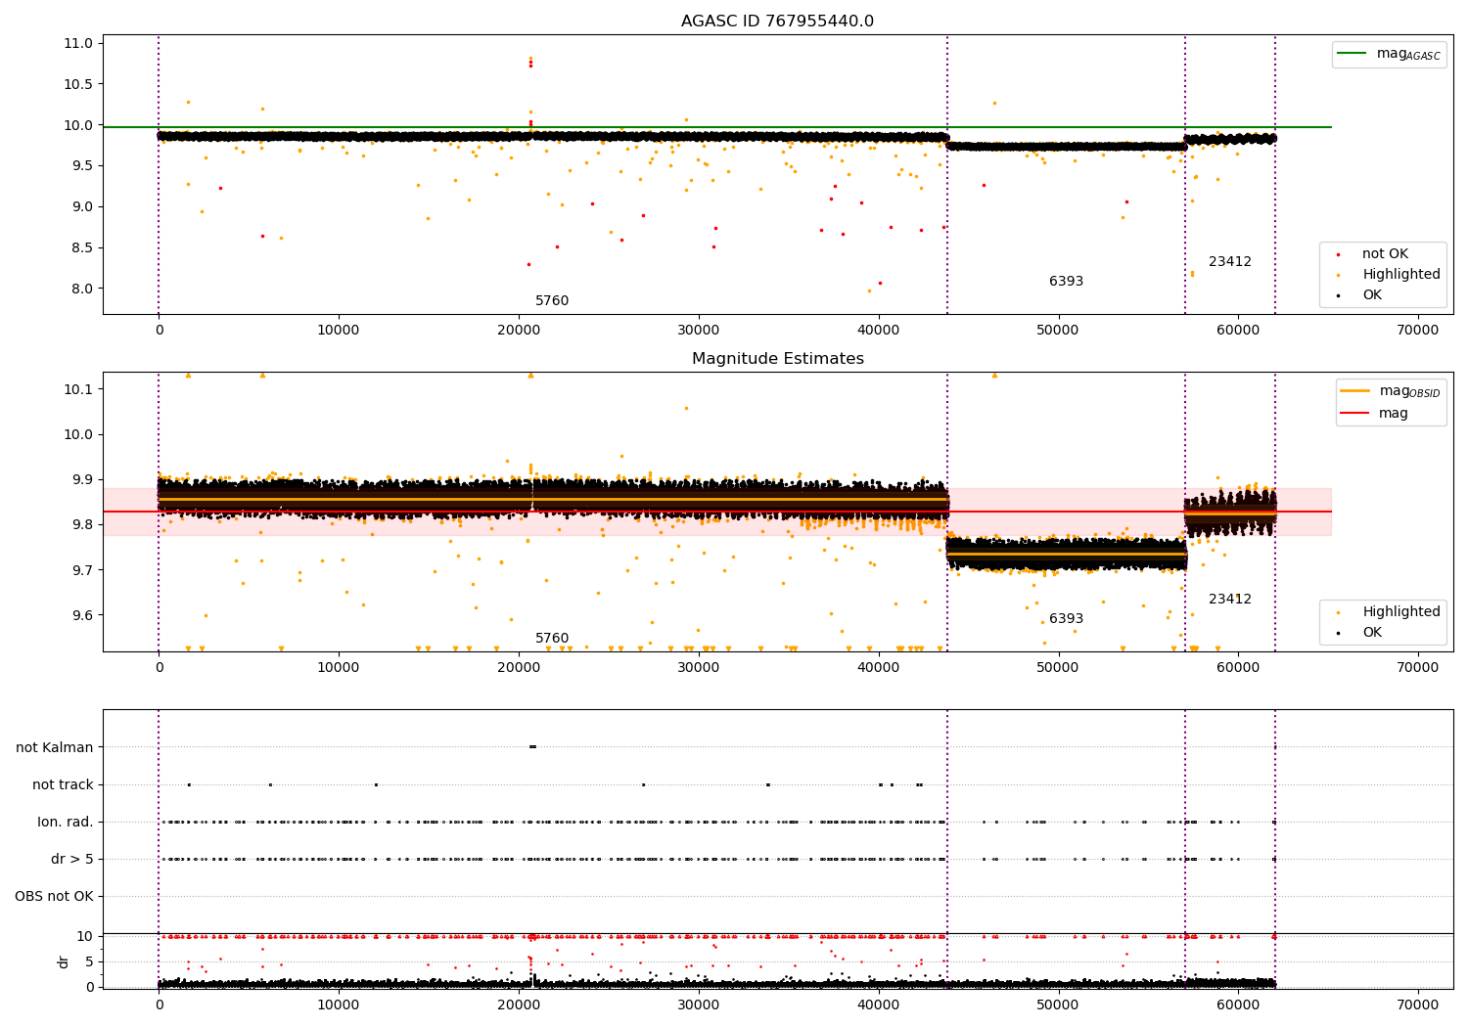The width and height of the screenshot is (1468, 1027).
Task: Click the '5760' label in the middle plot
Action: [x=552, y=639]
